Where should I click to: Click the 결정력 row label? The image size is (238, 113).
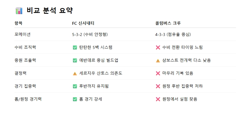pos(20,73)
